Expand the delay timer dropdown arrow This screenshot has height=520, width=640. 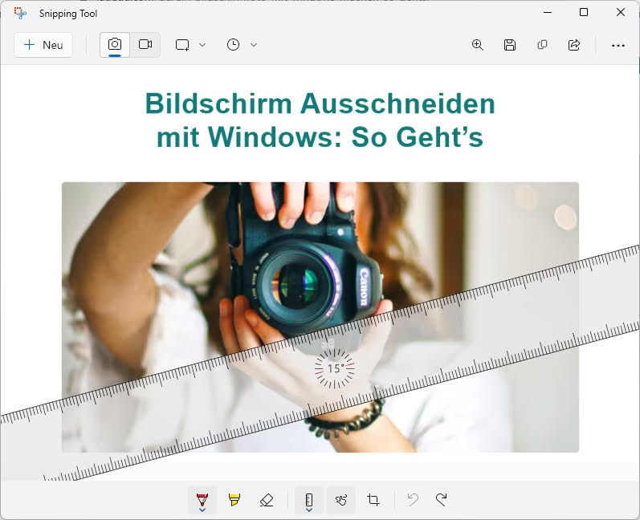254,45
